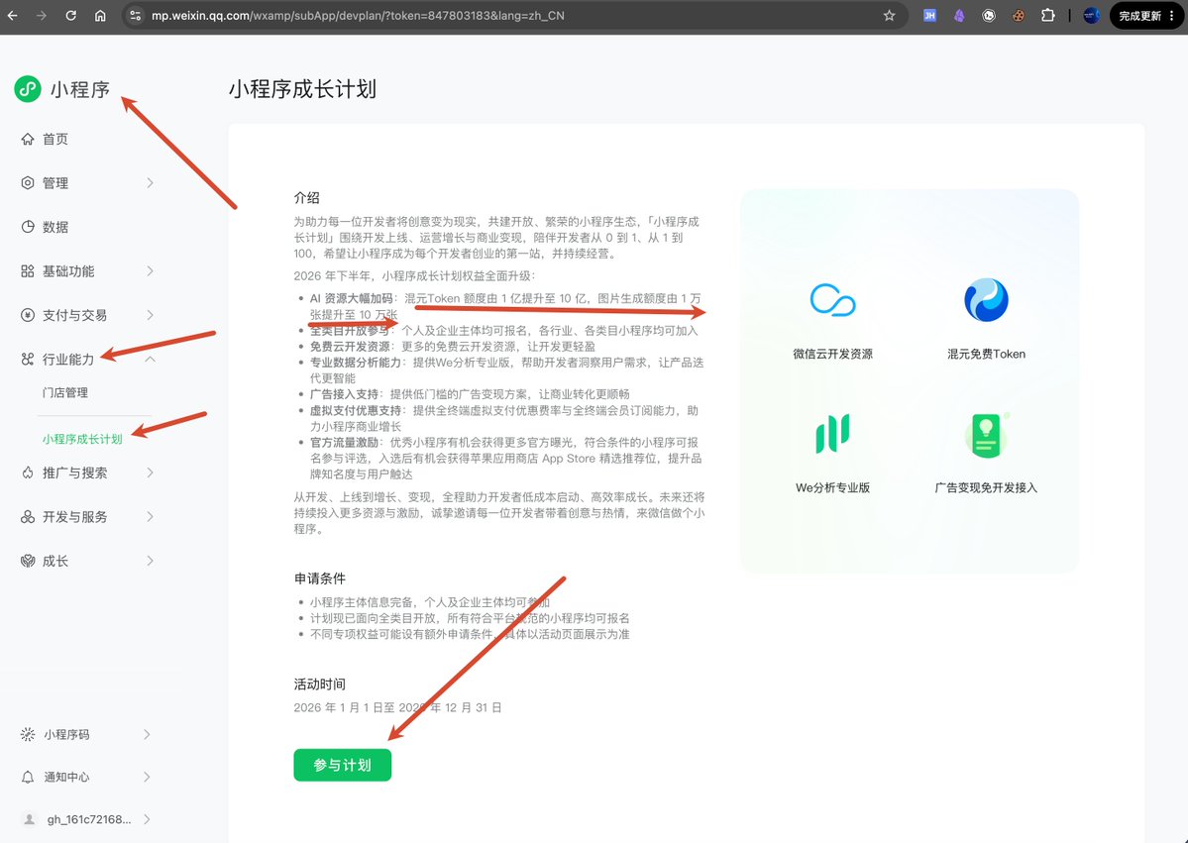The image size is (1188, 843).
Task: Click the green 小程序 logo icon
Action: point(28,88)
